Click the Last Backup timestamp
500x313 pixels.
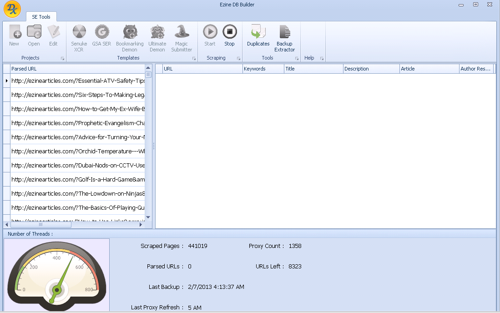[x=216, y=287]
